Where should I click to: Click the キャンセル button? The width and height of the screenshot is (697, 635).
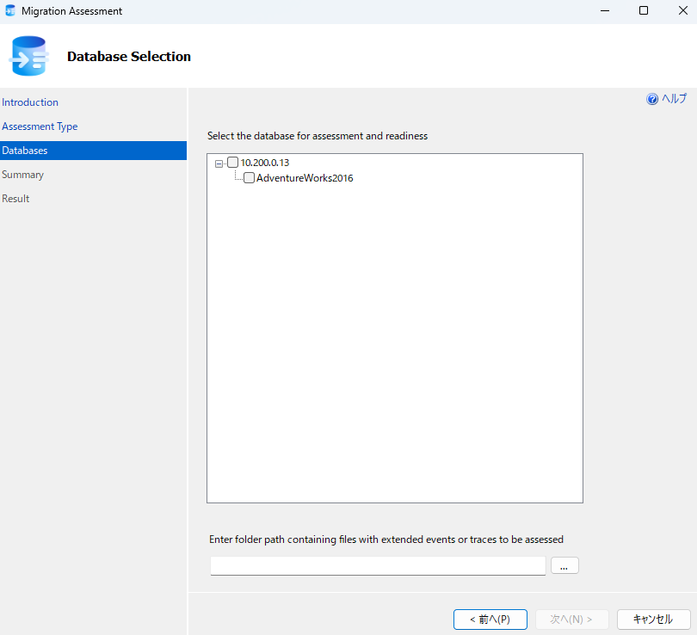[653, 619]
